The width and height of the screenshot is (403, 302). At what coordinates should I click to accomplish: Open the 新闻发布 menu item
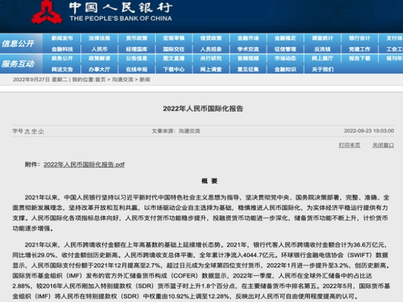click(x=62, y=38)
